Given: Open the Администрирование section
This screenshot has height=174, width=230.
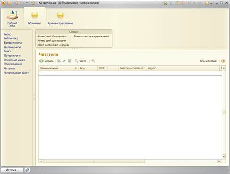Looking at the screenshot, I should [x=60, y=18].
